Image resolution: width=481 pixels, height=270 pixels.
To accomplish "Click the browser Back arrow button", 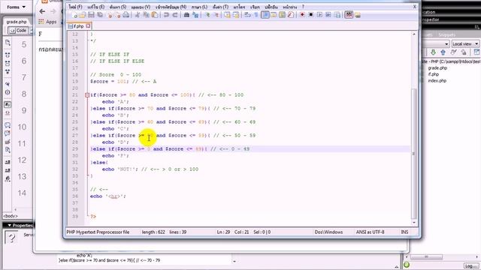I will point(42,11).
